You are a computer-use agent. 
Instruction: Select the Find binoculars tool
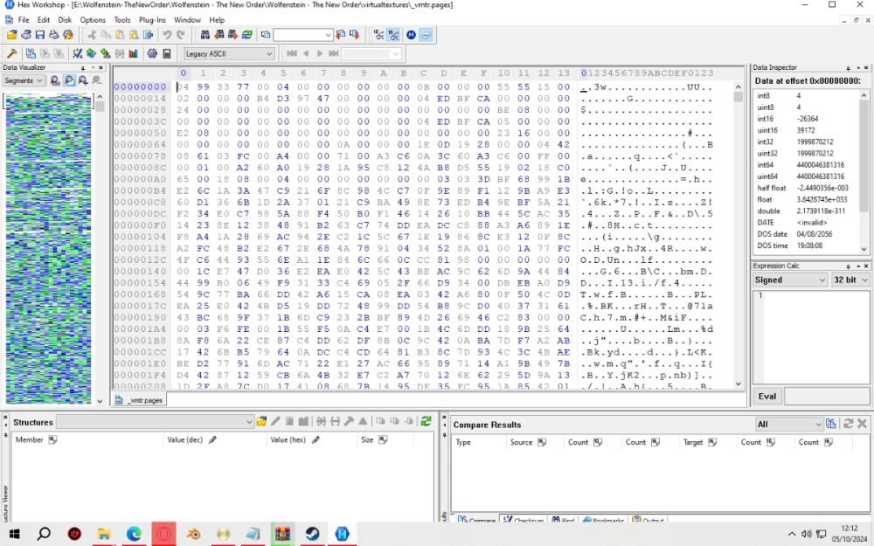(x=205, y=35)
